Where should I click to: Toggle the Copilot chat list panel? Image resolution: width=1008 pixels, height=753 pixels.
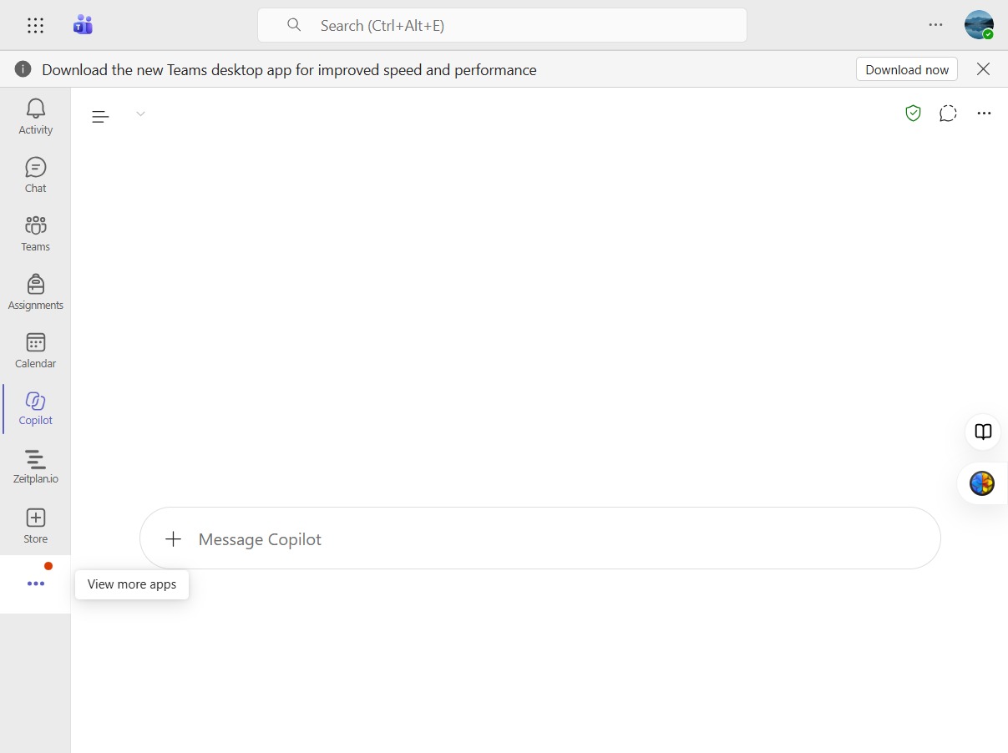(x=100, y=116)
